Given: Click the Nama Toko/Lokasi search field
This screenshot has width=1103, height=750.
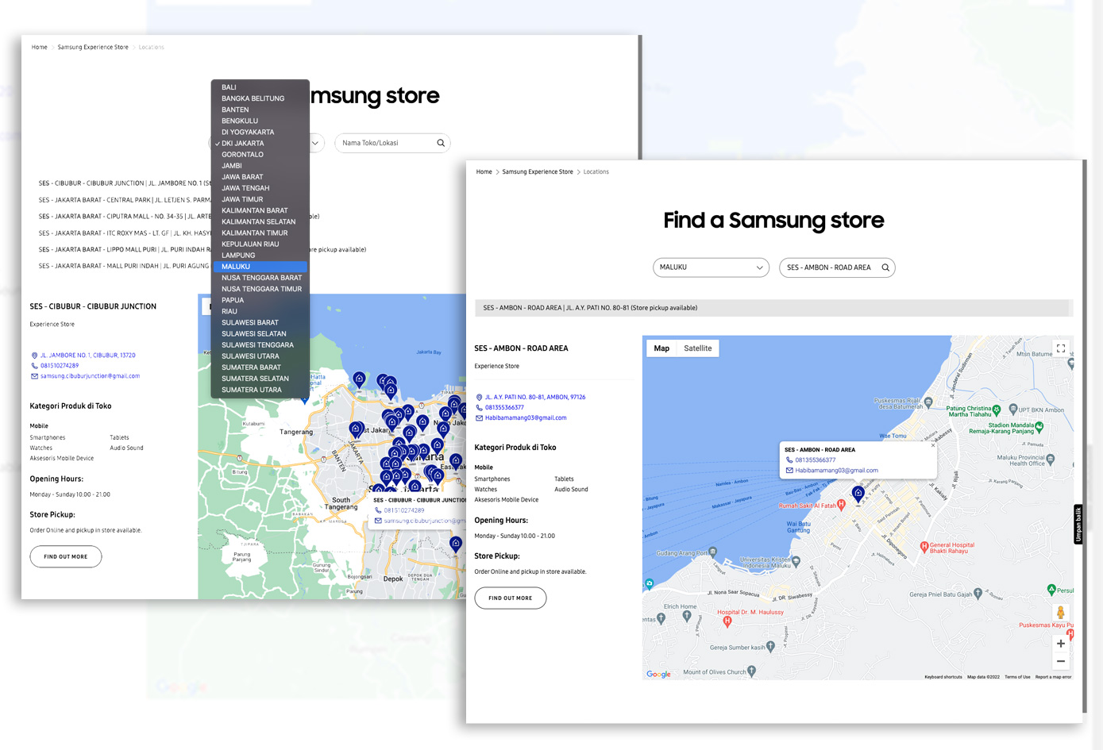Looking at the screenshot, I should click(386, 143).
